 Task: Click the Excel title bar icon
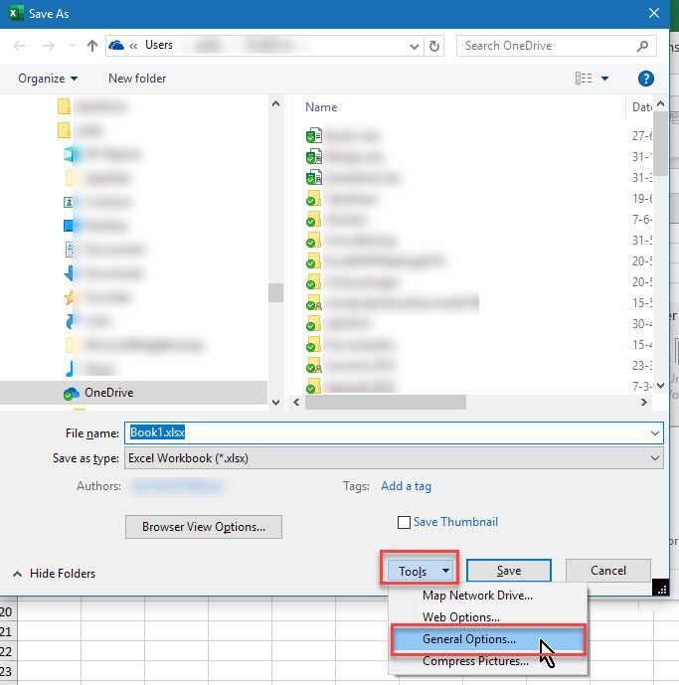coord(16,13)
